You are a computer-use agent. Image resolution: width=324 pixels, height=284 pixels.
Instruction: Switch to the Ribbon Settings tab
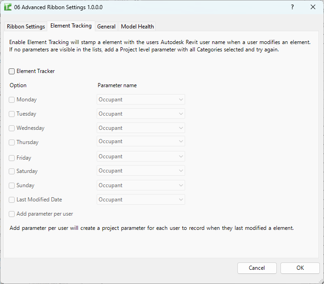(26, 27)
